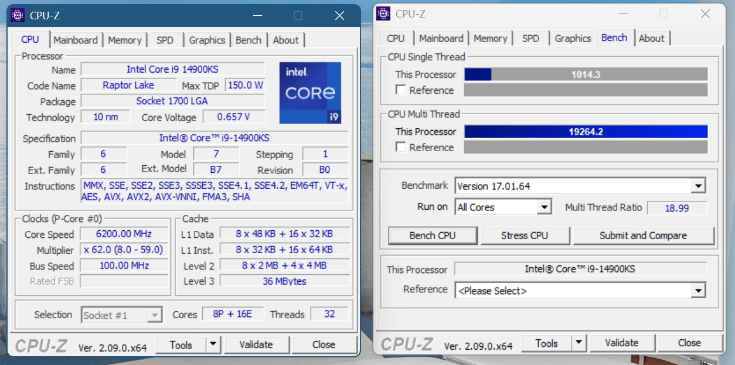Viewport: 735px width, 365px height.
Task: Select the Bench tab in right window
Action: click(x=614, y=37)
